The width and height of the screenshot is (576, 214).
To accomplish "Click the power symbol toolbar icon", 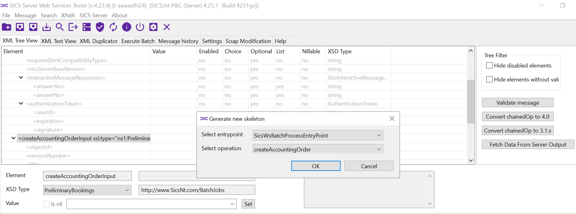I will tap(140, 27).
